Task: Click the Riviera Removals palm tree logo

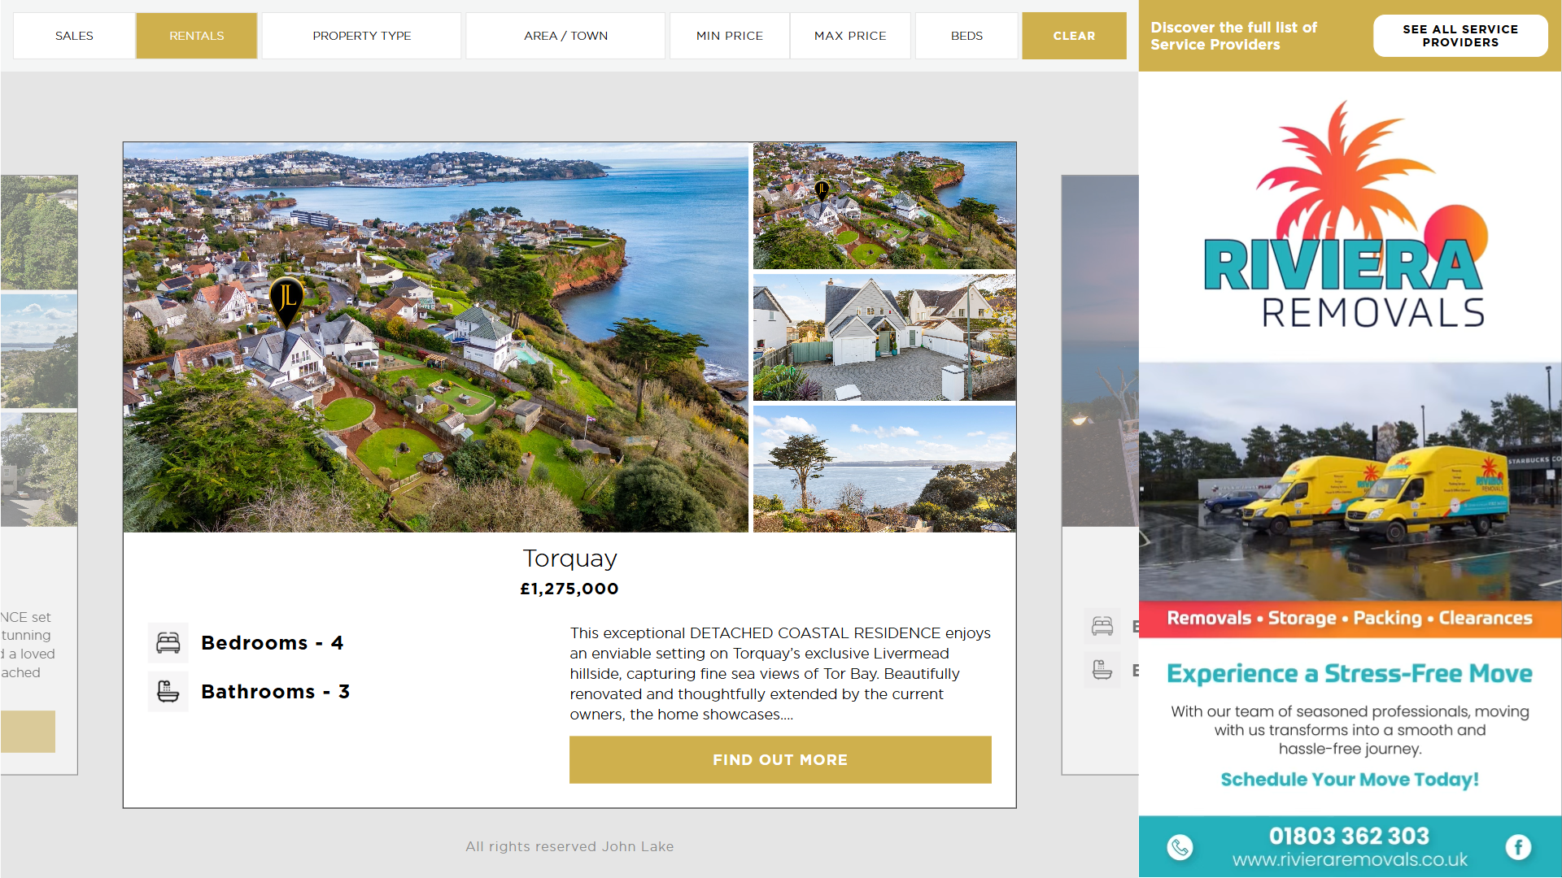Action: pos(1346,215)
